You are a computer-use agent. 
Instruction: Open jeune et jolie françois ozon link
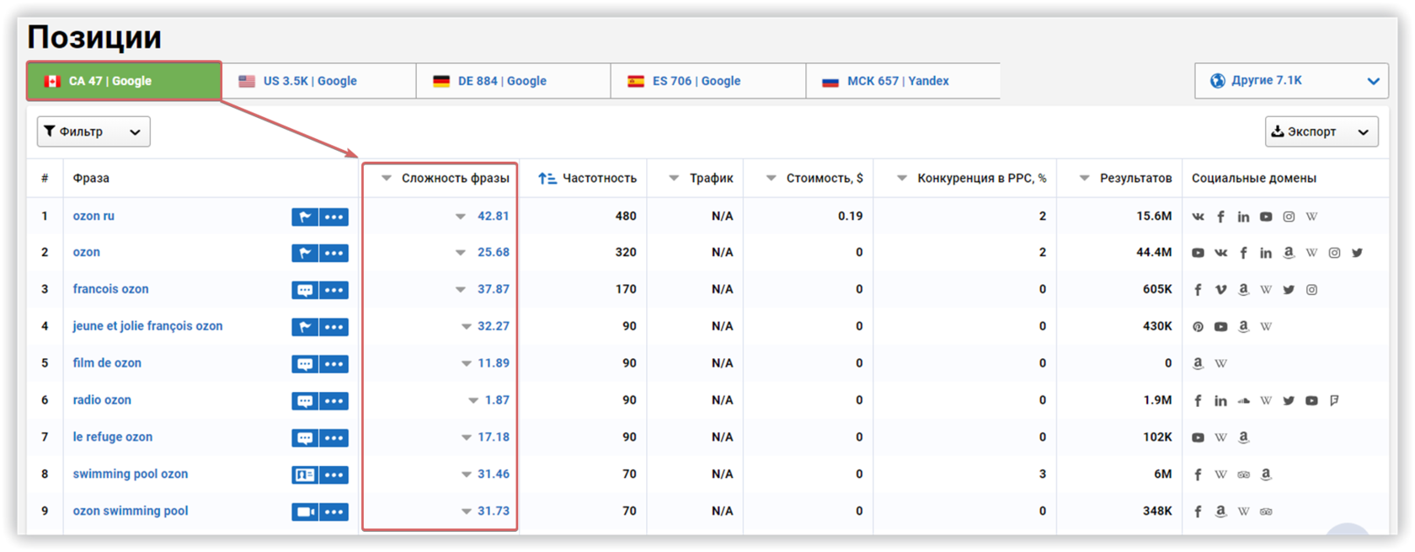[x=147, y=326]
